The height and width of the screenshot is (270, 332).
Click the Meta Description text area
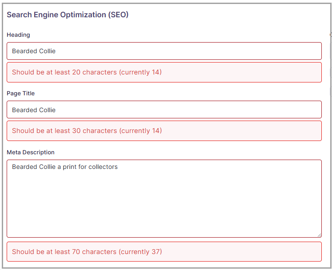tap(164, 199)
